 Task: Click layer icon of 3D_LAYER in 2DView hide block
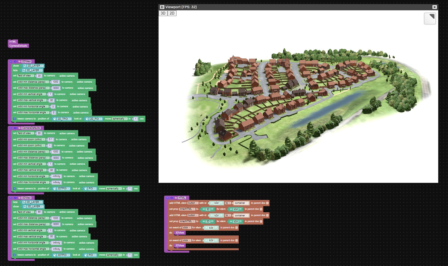[24, 70]
